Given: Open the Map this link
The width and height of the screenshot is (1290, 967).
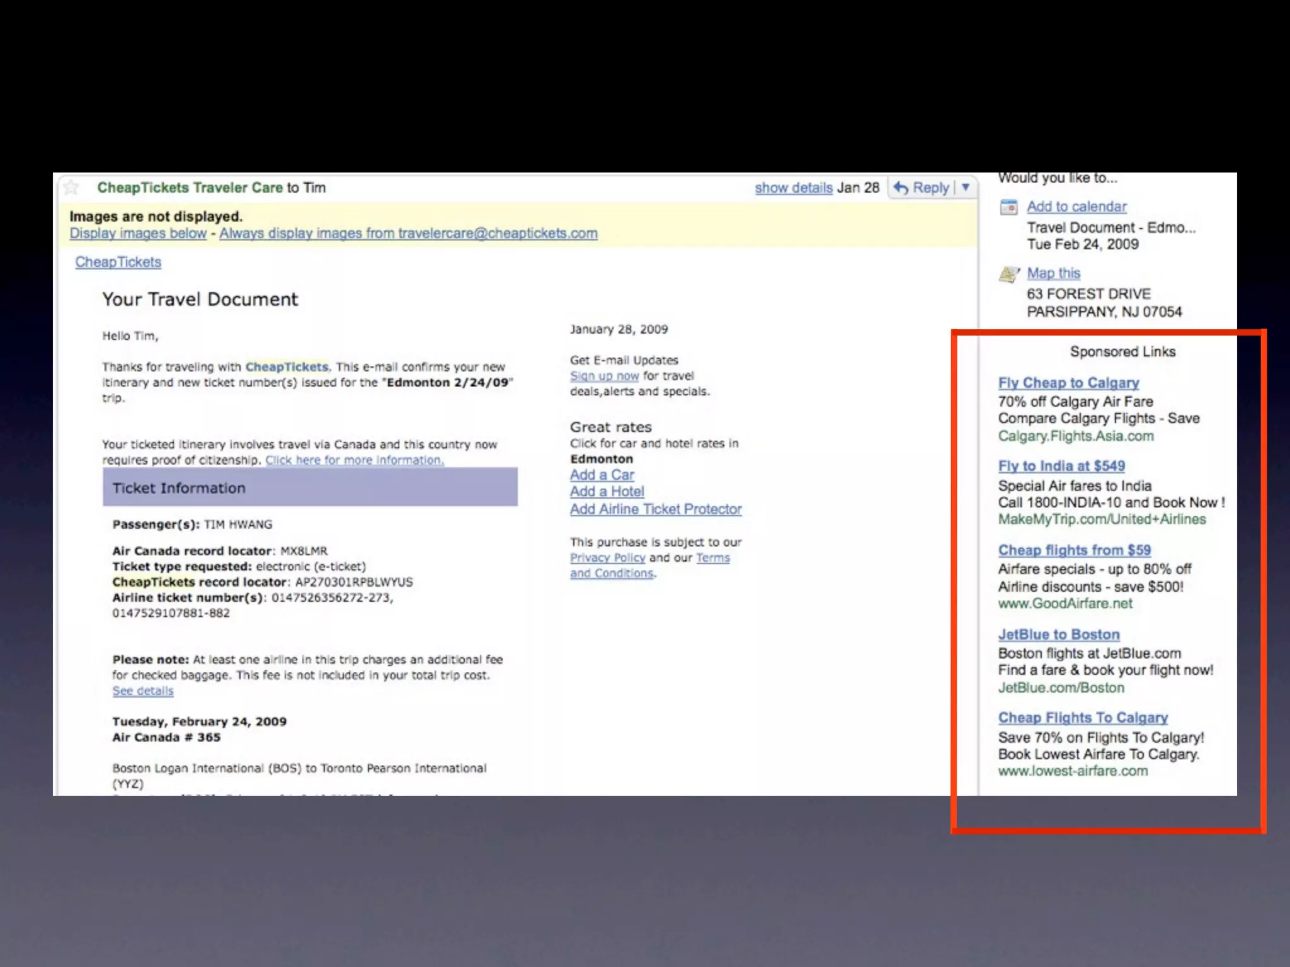Looking at the screenshot, I should pos(1053,273).
